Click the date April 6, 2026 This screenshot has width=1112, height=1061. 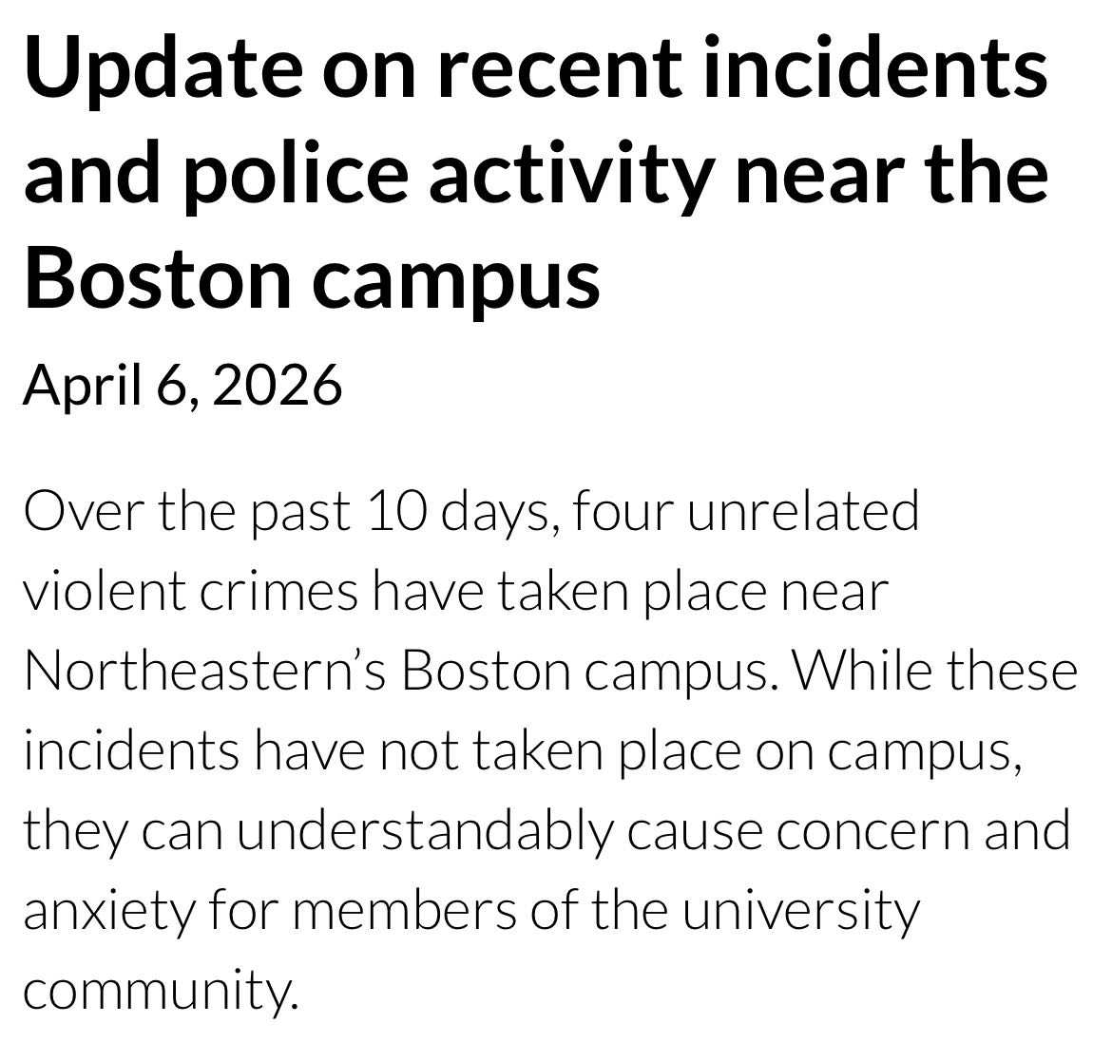[182, 384]
